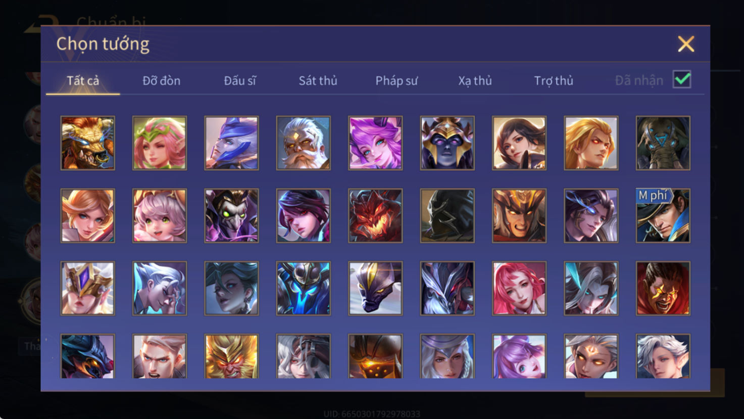Image resolution: width=744 pixels, height=419 pixels.
Task: Show the Xạ thủ hero list
Action: coord(475,80)
